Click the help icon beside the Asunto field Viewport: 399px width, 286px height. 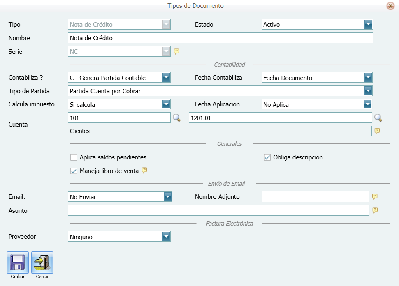(375, 210)
